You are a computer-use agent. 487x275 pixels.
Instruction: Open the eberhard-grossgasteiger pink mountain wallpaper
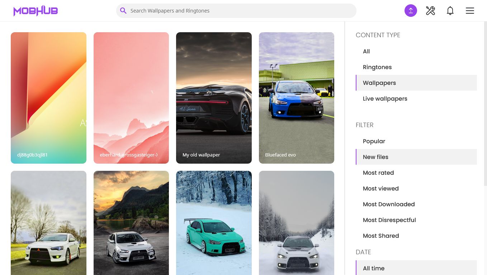131,98
